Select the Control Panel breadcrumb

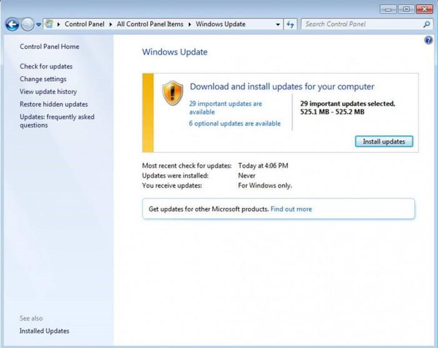click(84, 24)
